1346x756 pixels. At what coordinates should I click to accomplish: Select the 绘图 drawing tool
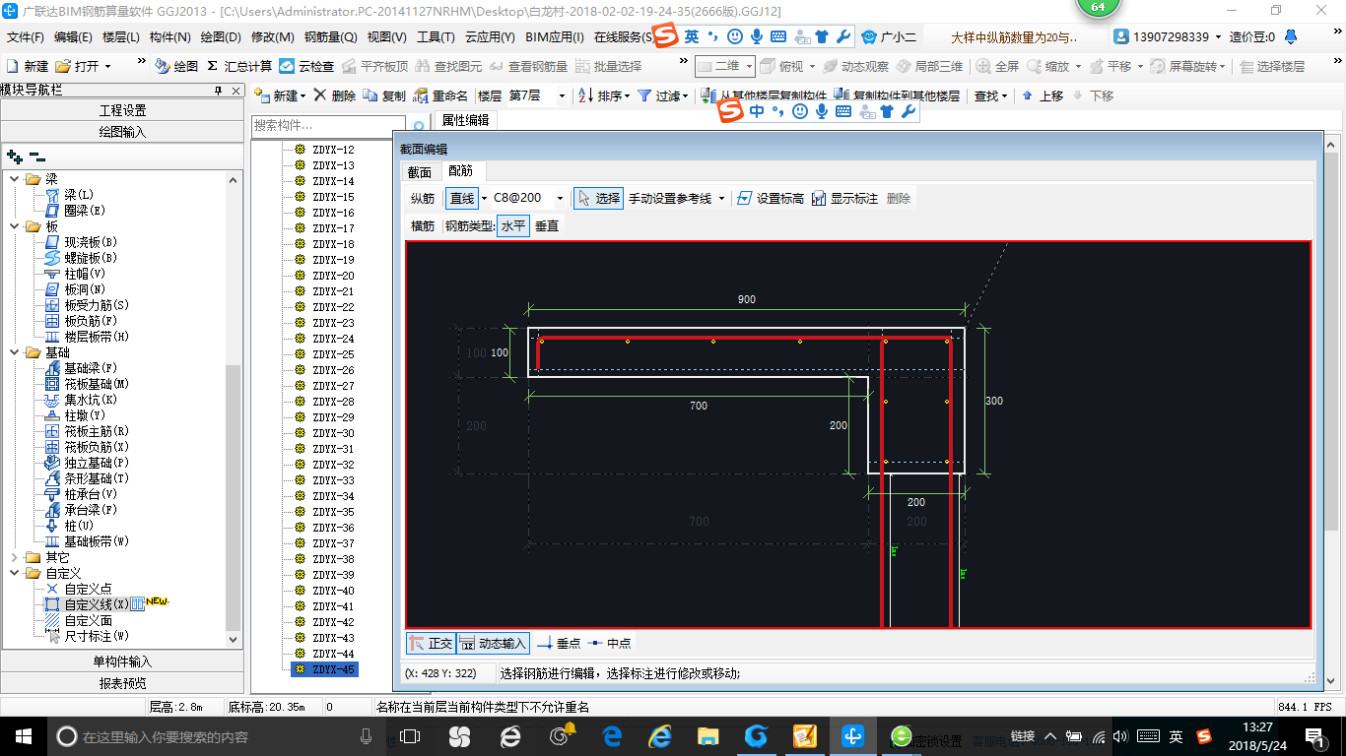176,66
